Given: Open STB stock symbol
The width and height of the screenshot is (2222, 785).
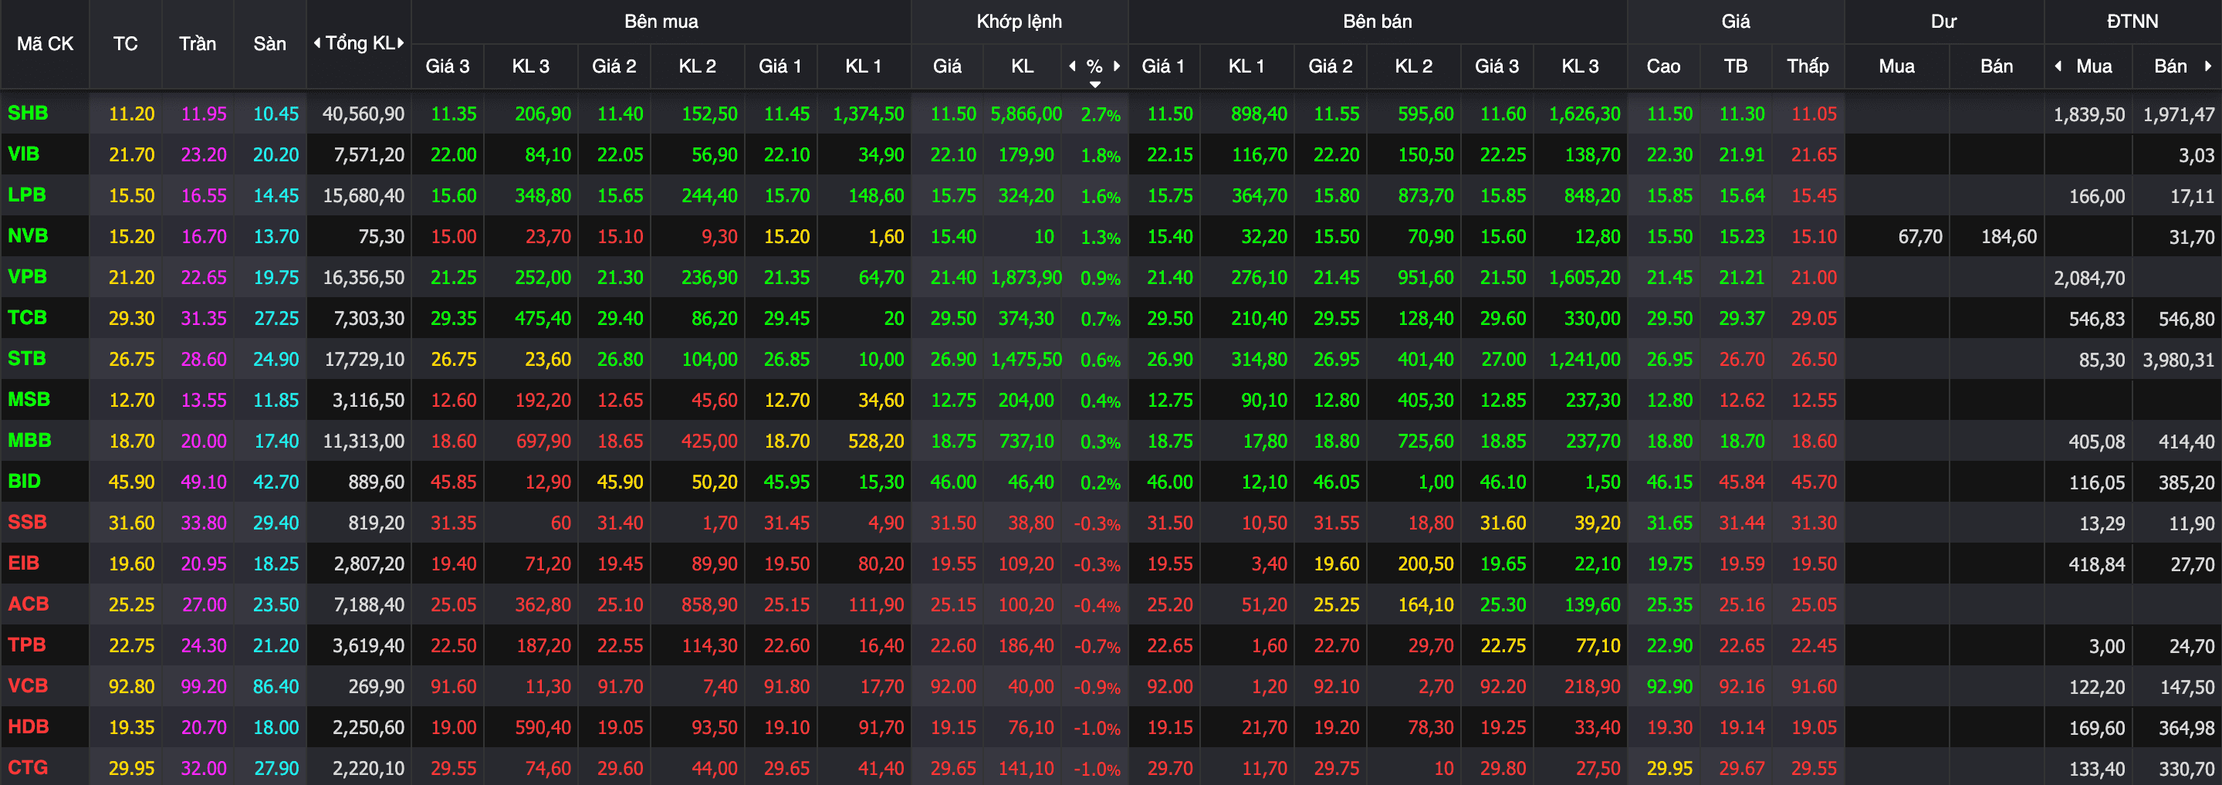Looking at the screenshot, I should (27, 358).
